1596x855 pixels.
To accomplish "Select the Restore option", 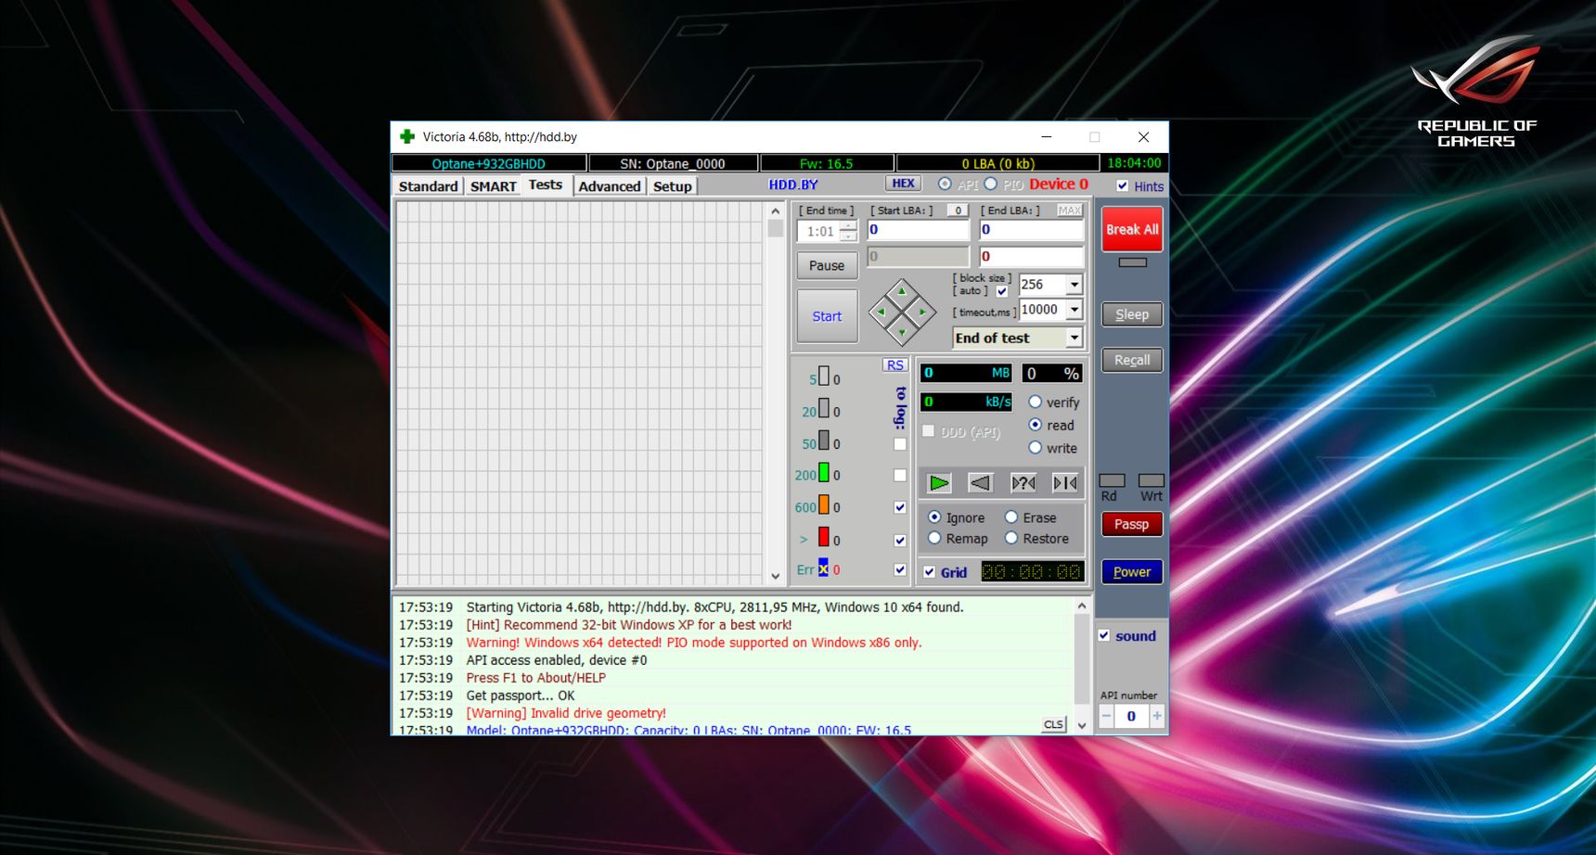I will [1011, 538].
